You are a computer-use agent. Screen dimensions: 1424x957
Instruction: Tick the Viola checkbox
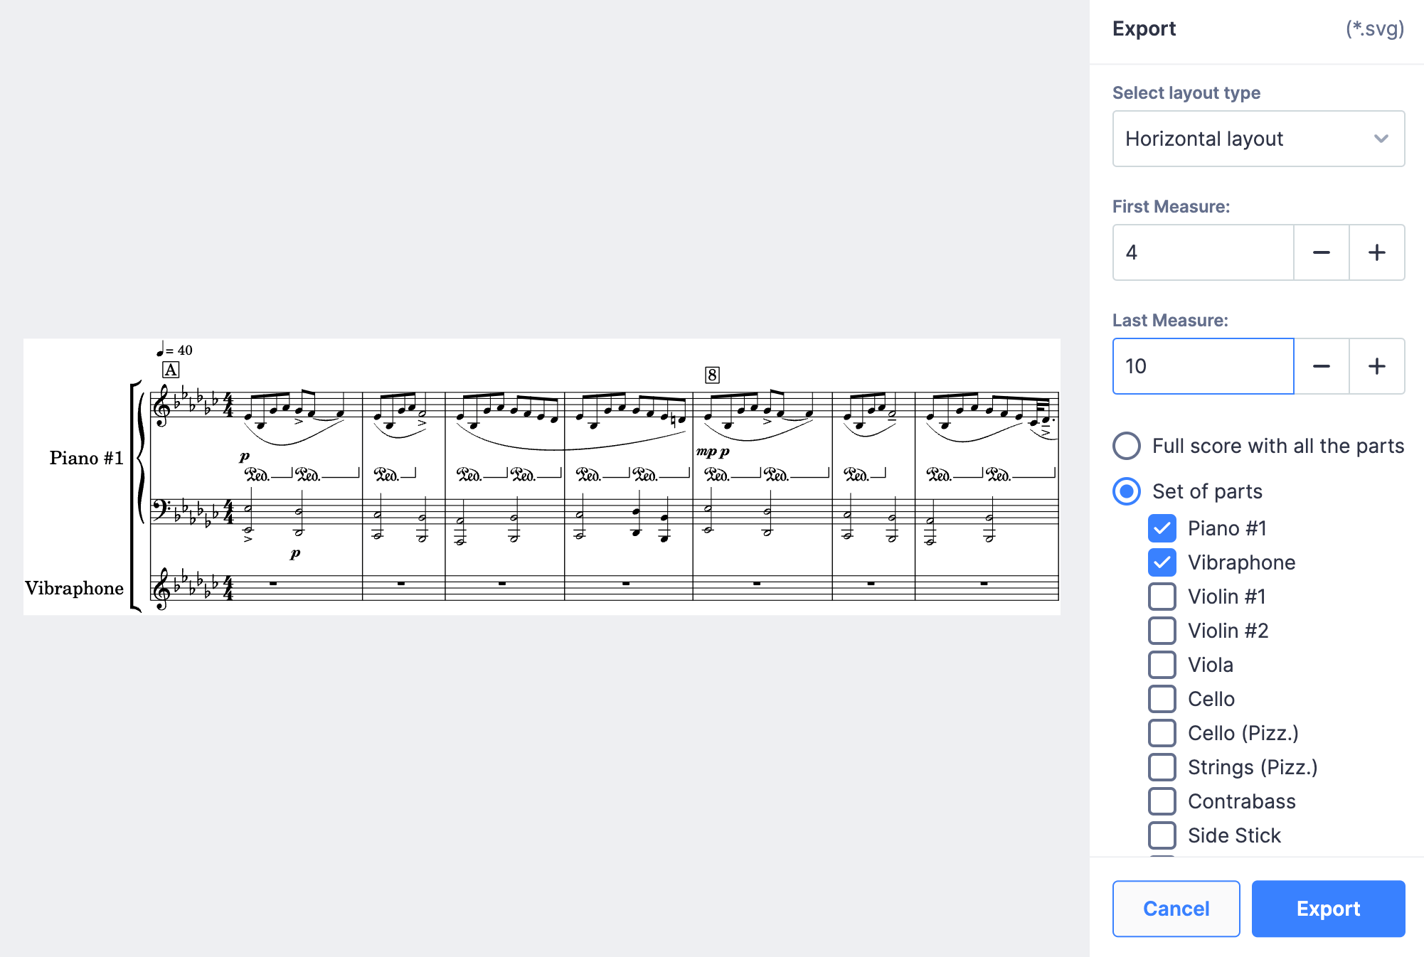click(x=1162, y=665)
